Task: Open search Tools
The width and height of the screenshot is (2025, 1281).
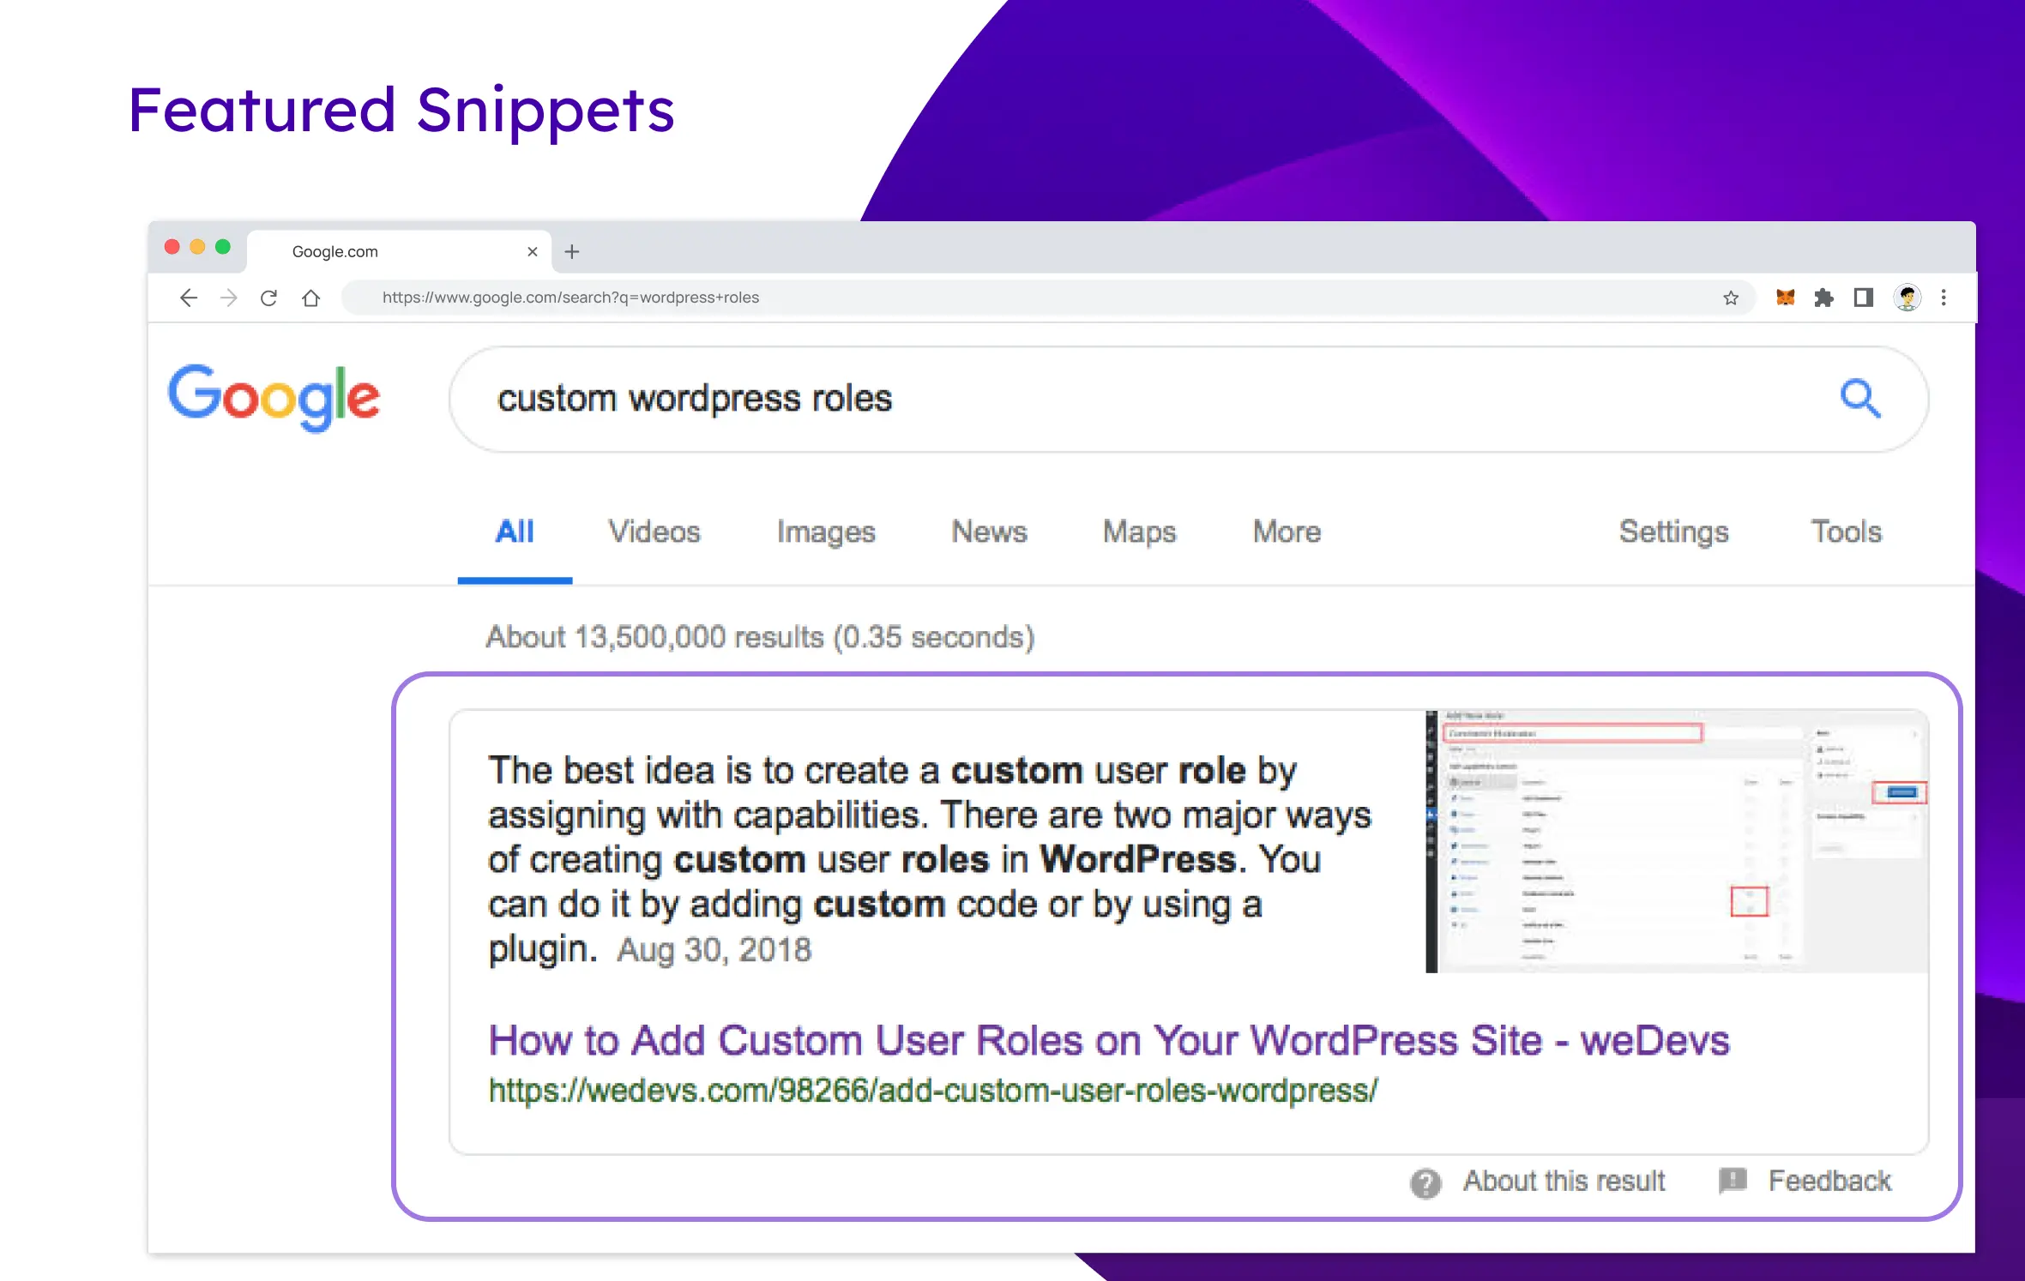Action: pos(1846,532)
